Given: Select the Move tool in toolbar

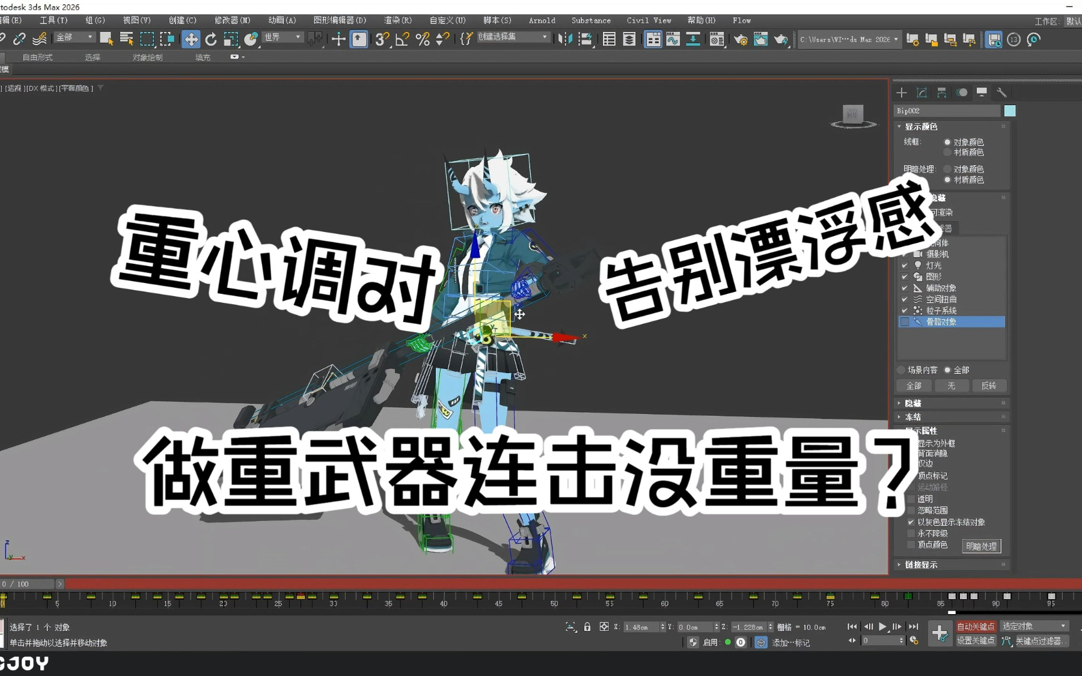Looking at the screenshot, I should (191, 40).
